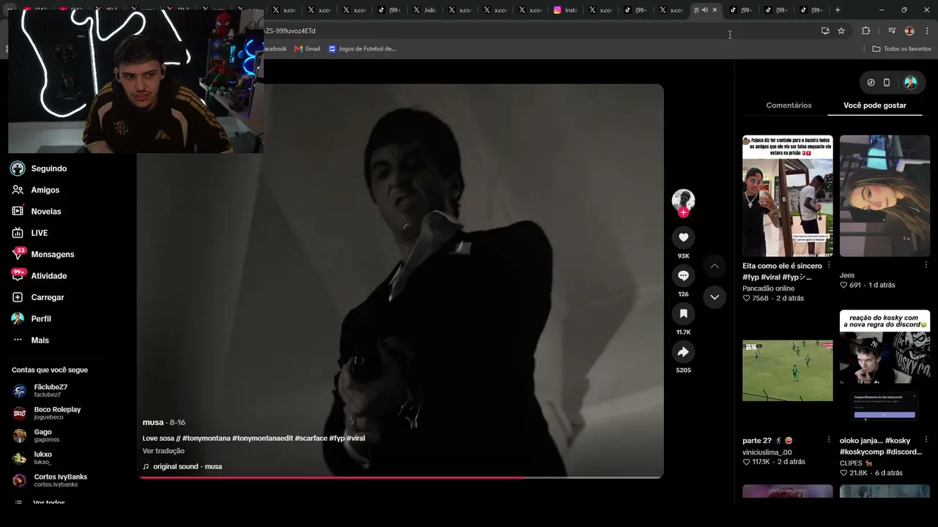
Task: Open comments via the speech bubble icon
Action: 683,275
